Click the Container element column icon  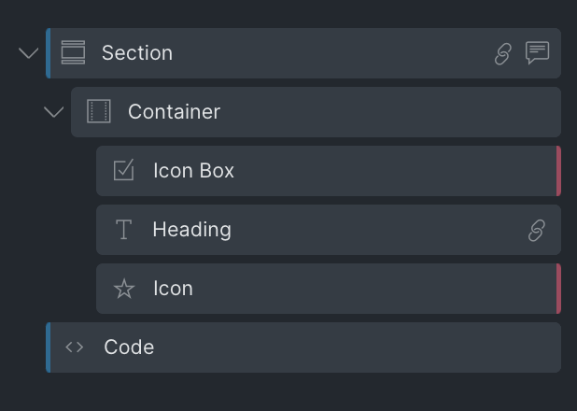(x=99, y=111)
